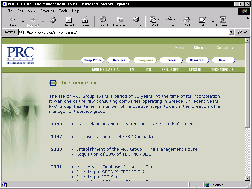
Task: Open the Tools menu
Action: [x=63, y=11]
